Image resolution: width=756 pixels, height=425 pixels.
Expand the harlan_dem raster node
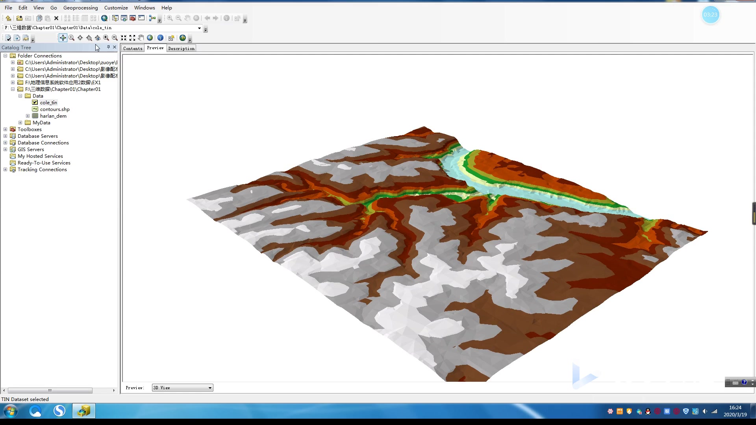pos(28,116)
